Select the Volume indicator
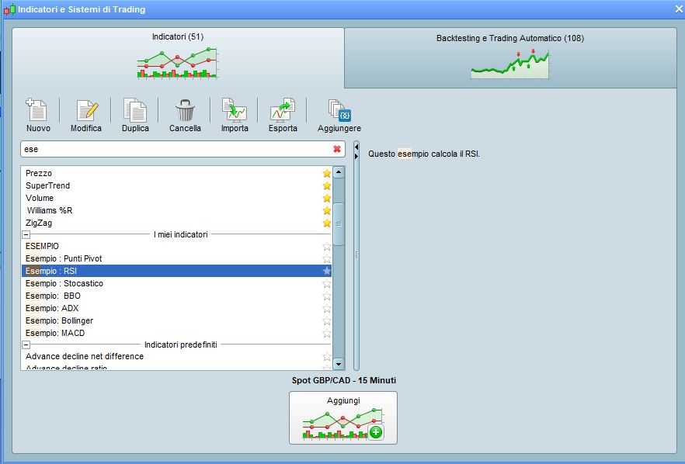This screenshot has height=464, width=685. (x=176, y=198)
